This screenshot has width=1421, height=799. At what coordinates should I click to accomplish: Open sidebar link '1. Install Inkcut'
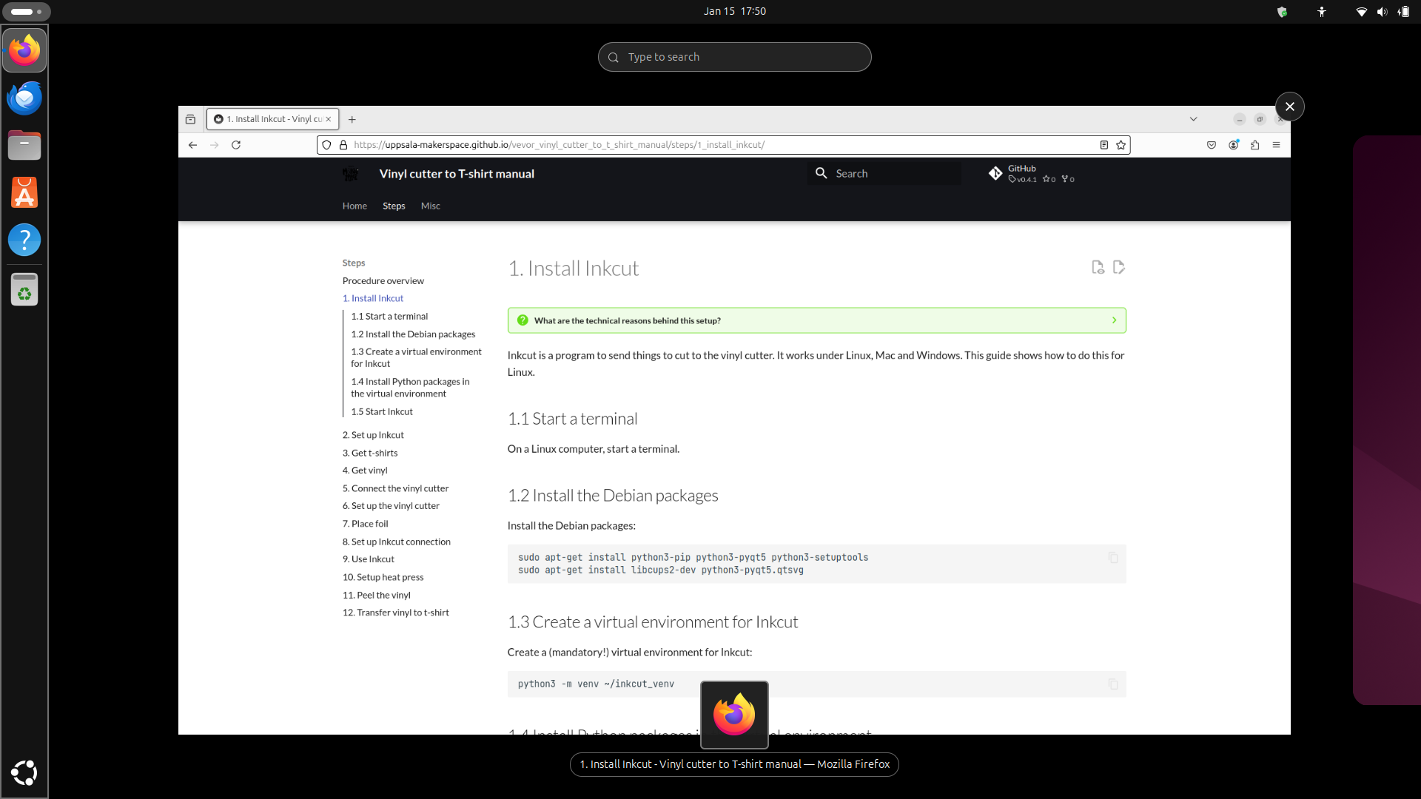(373, 299)
